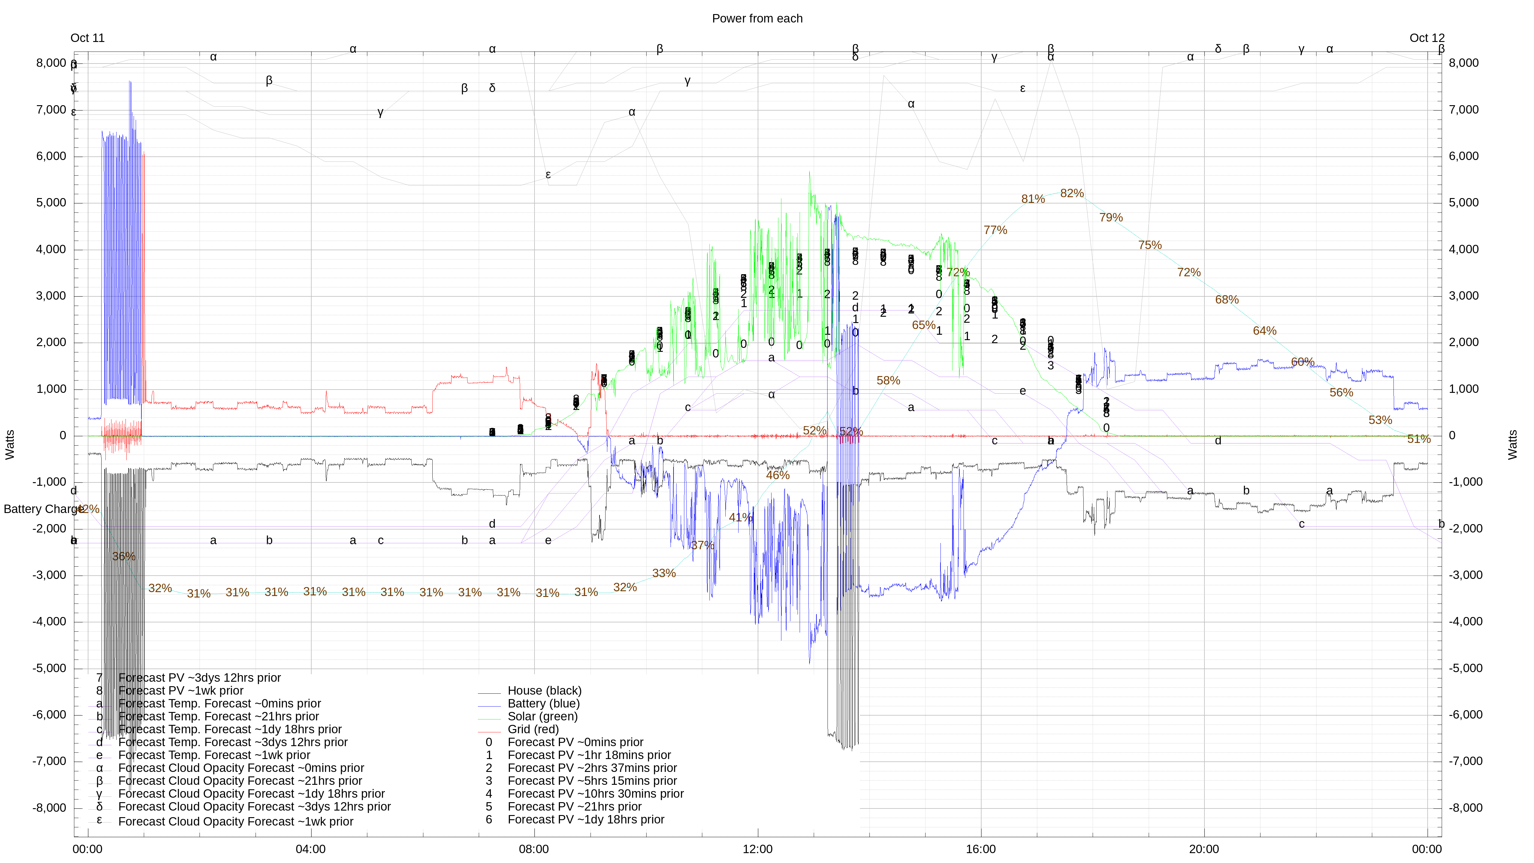The width and height of the screenshot is (1534, 863).
Task: Click the '58%' battery charge label
Action: pyautogui.click(x=888, y=381)
